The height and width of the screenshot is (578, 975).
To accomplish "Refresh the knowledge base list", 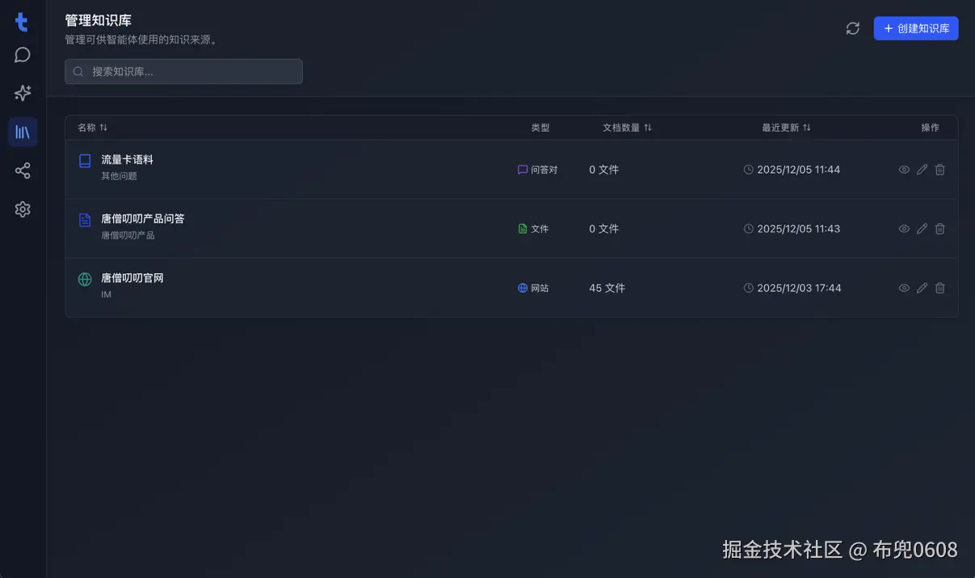I will pos(853,28).
